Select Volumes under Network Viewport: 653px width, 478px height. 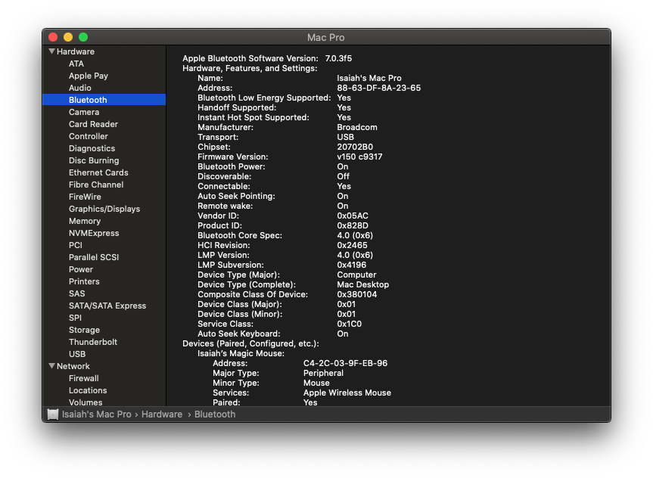coord(86,402)
